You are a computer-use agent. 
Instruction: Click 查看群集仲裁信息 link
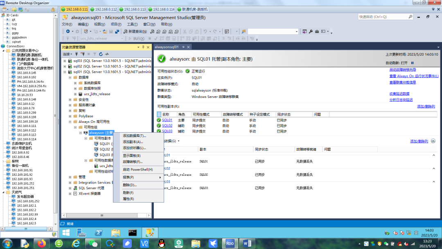pos(403,82)
